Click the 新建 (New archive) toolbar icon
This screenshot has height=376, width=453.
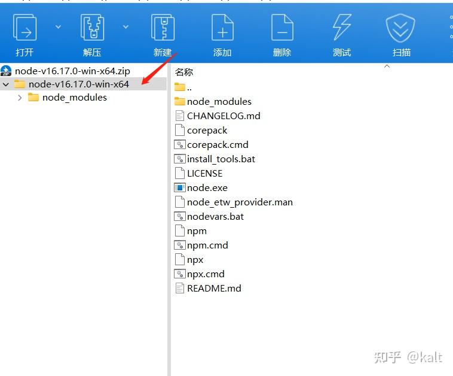tap(163, 27)
